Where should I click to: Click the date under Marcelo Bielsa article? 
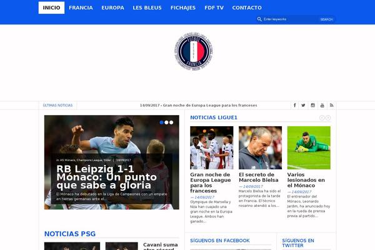251,186
